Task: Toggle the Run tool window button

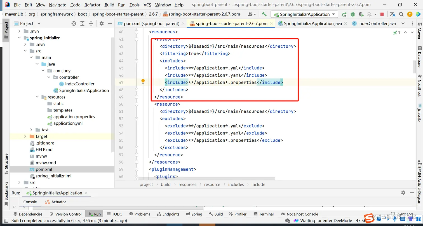Action: coord(95,214)
